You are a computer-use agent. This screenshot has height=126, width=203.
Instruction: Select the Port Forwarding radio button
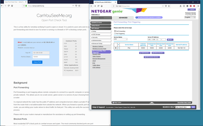coord(115,31)
